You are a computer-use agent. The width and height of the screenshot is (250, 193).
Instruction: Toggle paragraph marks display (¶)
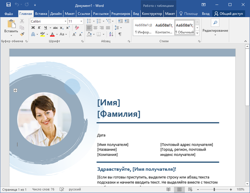(x=120, y=34)
